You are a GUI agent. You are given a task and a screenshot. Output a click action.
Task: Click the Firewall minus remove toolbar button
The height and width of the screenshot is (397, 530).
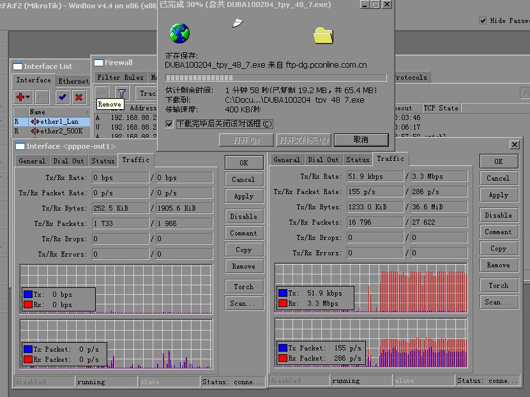coord(102,93)
